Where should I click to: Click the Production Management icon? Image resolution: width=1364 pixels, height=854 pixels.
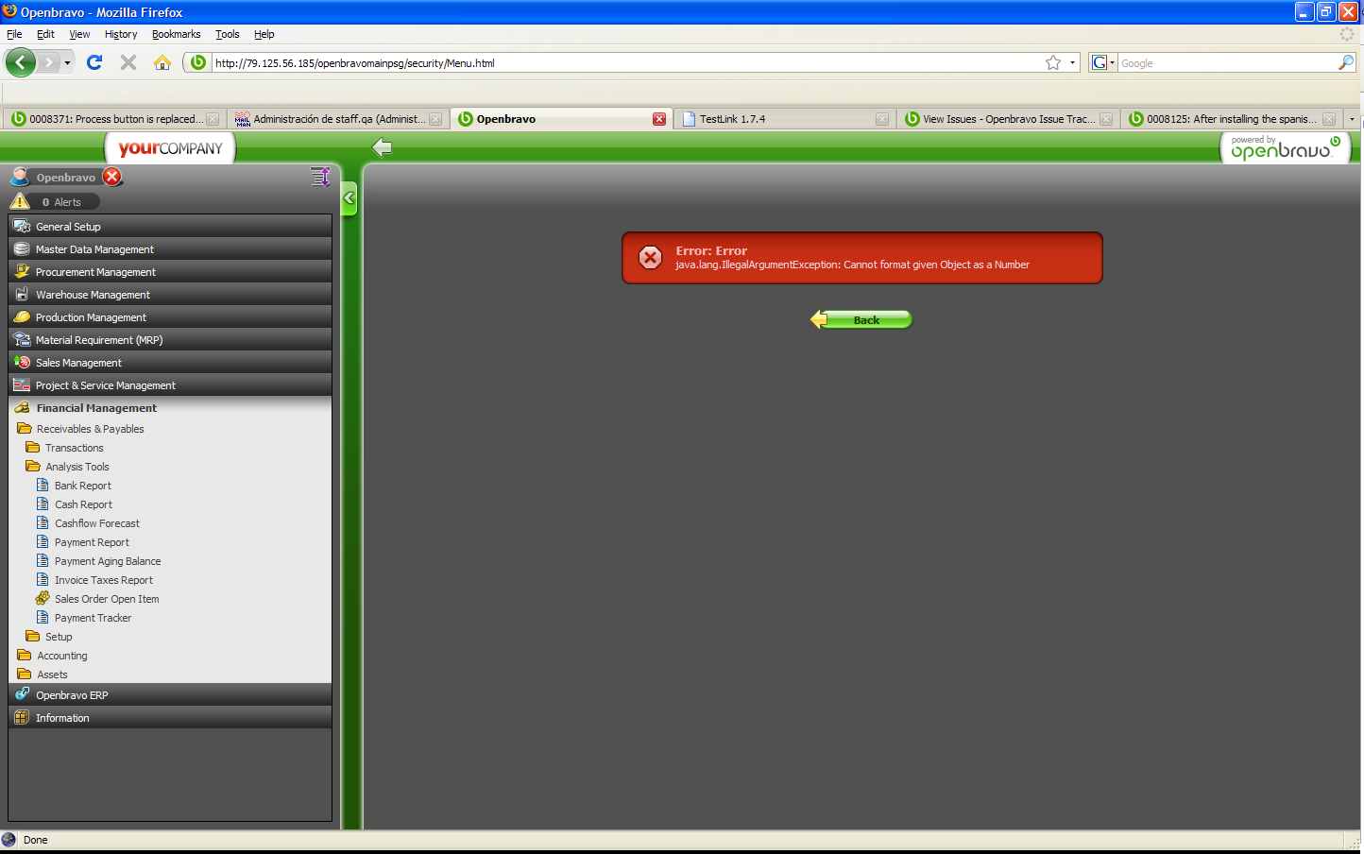(x=22, y=317)
